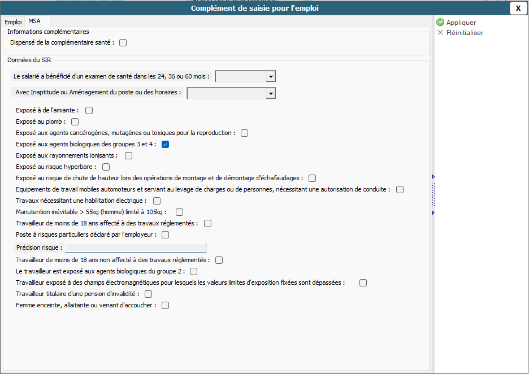The width and height of the screenshot is (529, 374).
Task: Click the lower splitter arrow beside panel
Action: [x=433, y=213]
